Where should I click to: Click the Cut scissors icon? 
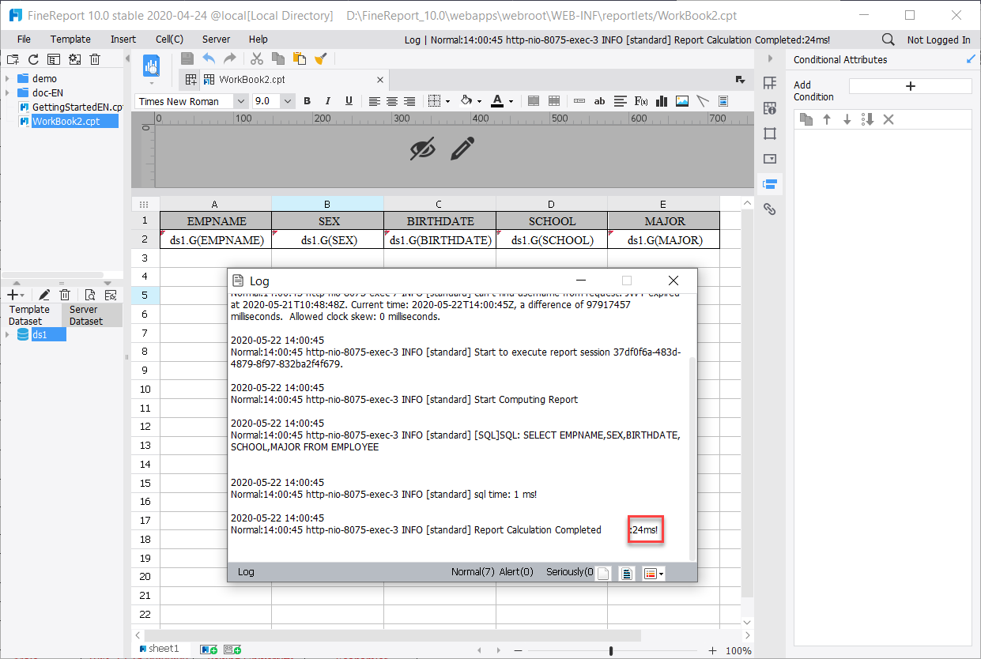[x=256, y=58]
